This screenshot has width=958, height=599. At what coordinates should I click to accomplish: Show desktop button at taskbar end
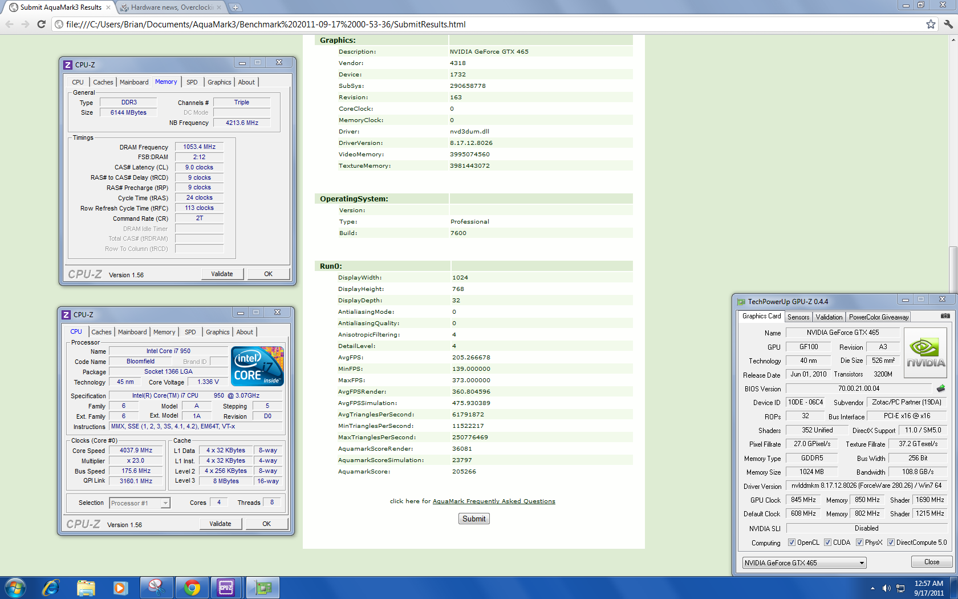[x=955, y=588]
